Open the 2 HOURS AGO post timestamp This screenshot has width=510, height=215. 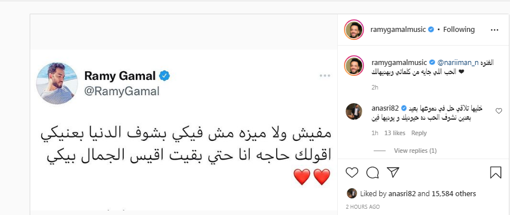point(362,207)
